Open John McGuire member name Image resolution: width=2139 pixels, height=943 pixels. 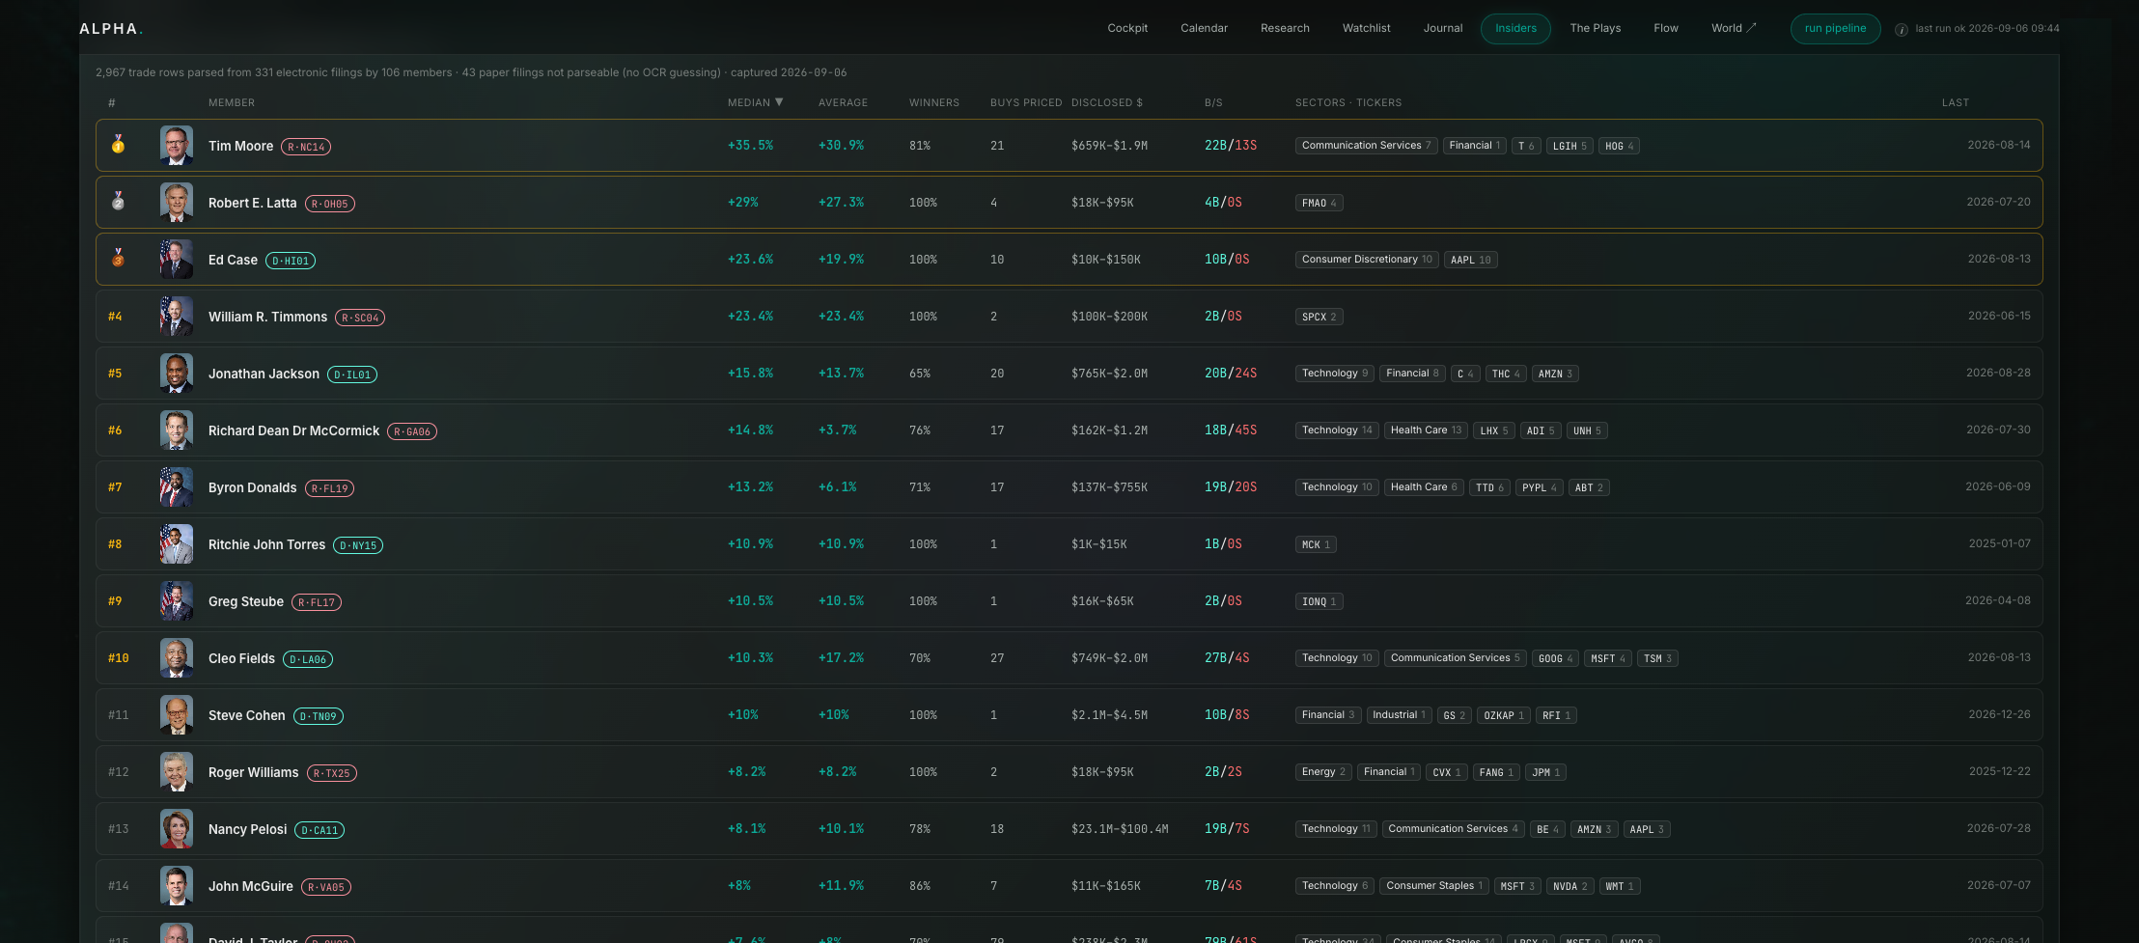click(x=251, y=886)
